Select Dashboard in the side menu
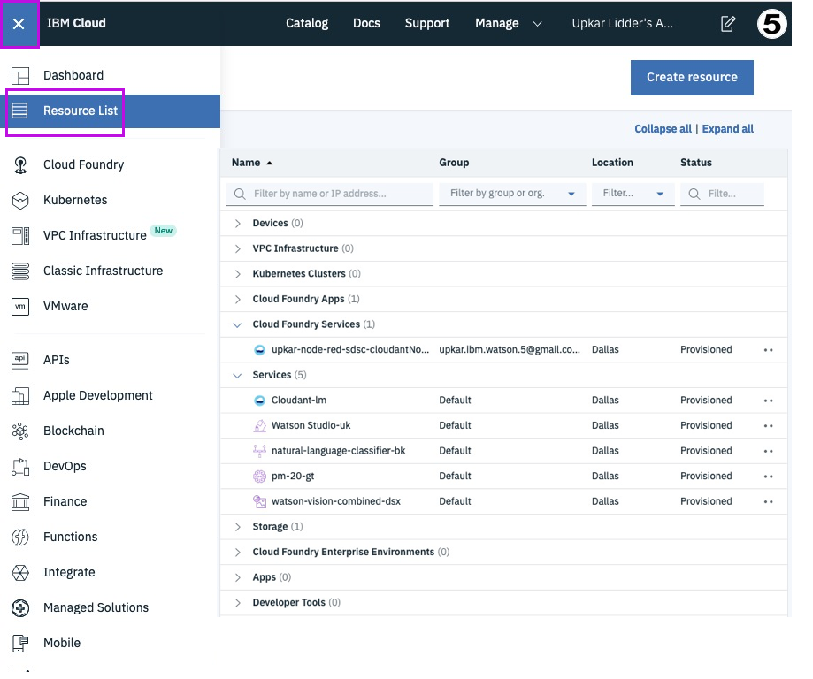 73,76
